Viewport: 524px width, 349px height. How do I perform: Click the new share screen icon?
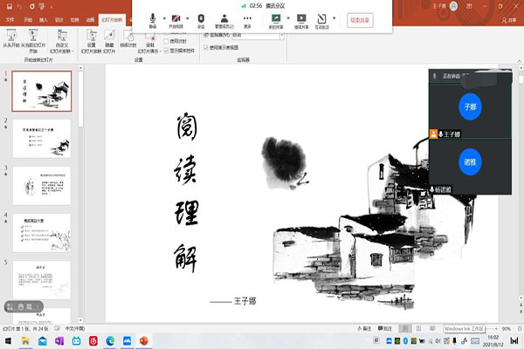click(x=277, y=17)
